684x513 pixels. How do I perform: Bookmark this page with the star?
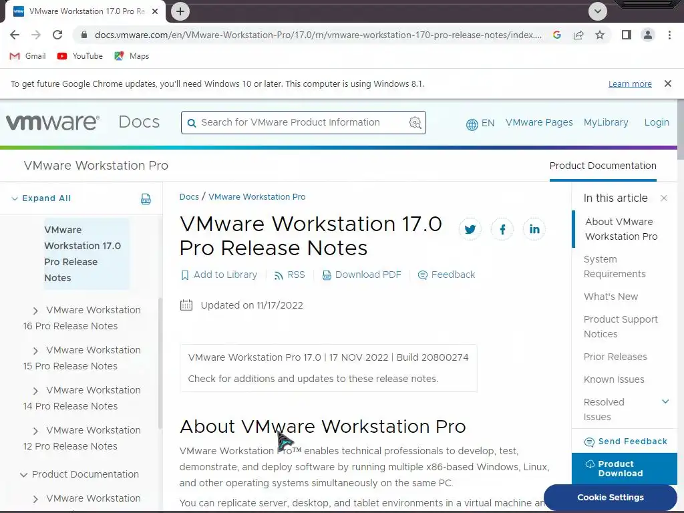(x=600, y=35)
